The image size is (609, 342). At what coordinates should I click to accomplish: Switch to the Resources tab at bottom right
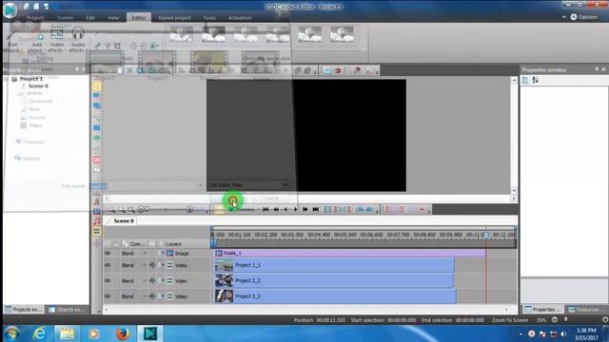[x=586, y=310]
